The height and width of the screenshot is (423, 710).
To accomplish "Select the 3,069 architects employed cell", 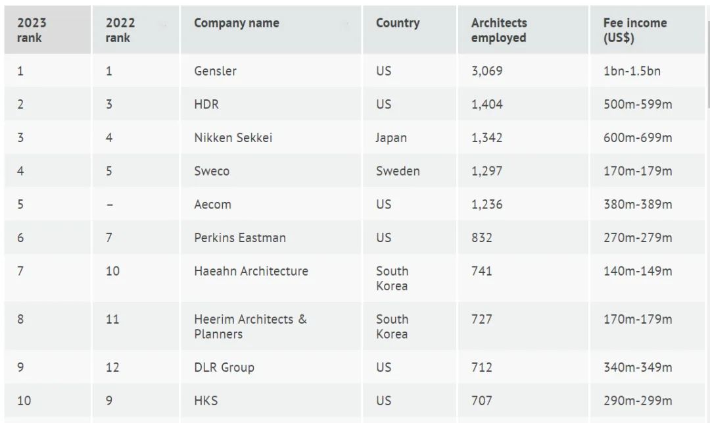I will tap(523, 71).
